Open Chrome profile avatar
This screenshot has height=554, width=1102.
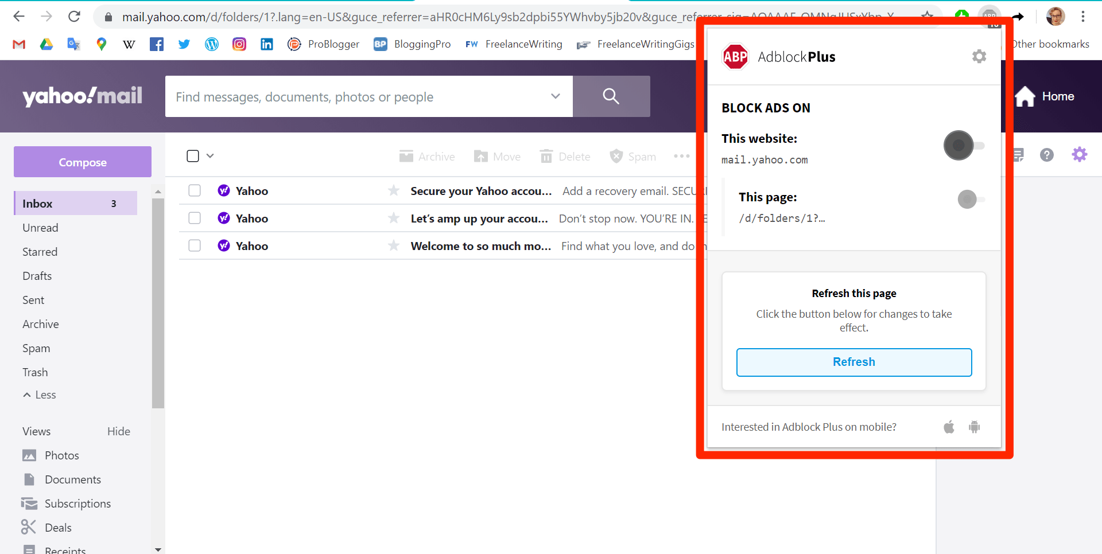[1056, 17]
